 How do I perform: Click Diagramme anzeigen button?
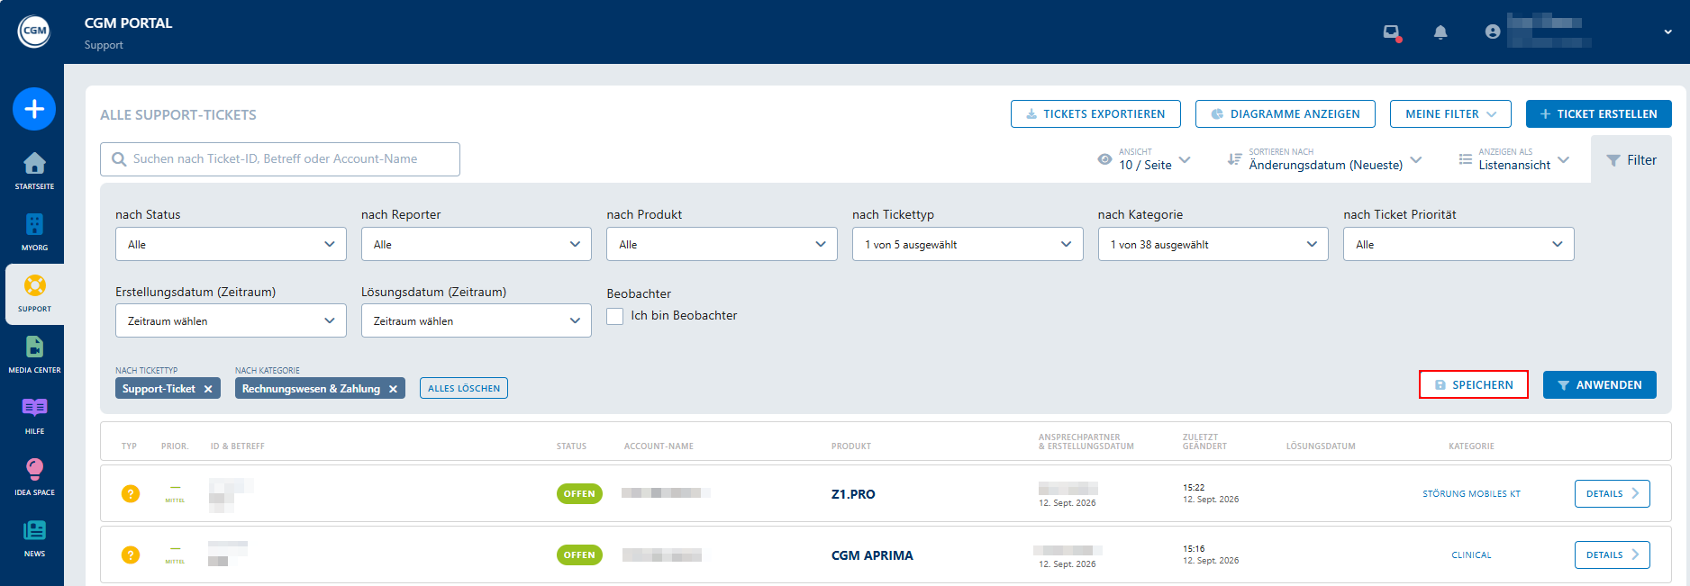[1286, 114]
